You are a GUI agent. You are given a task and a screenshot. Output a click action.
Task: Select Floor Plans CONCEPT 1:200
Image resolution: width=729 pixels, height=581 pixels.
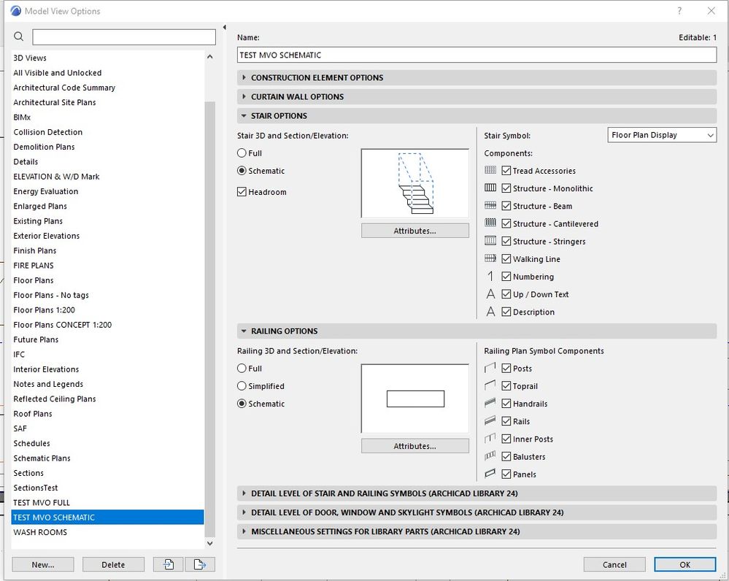107,325
